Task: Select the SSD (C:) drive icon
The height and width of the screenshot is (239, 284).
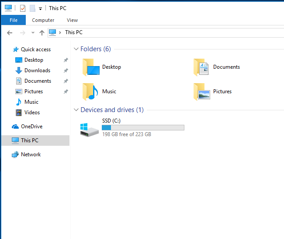Action: pos(90,130)
